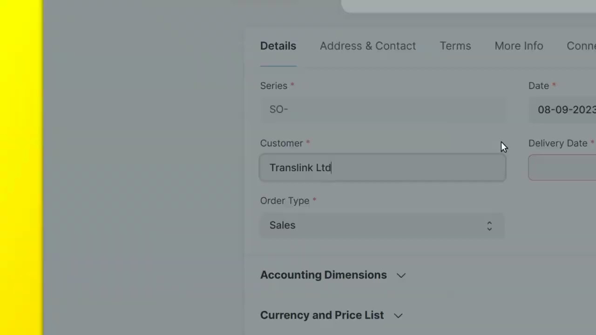Click the Delivery Date field label

557,143
